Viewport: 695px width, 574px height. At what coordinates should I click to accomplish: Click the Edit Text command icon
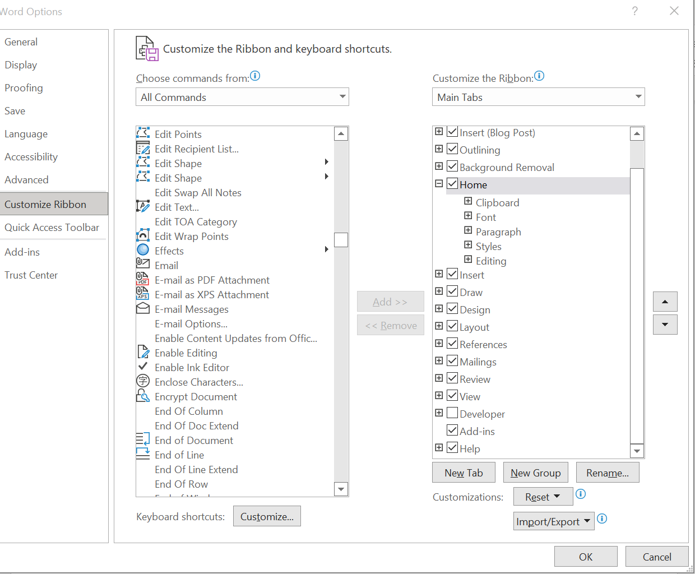click(143, 206)
